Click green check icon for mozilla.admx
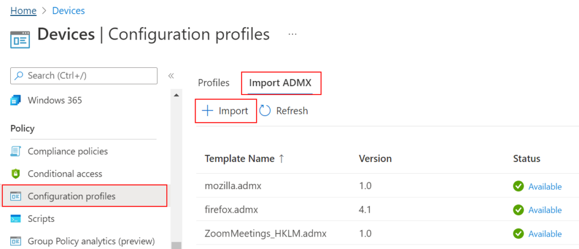Screen dimensions: 579x249 pyautogui.click(x=518, y=187)
